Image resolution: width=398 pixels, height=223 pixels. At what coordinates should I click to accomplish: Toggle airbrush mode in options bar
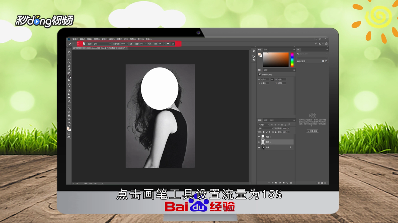tap(150, 44)
